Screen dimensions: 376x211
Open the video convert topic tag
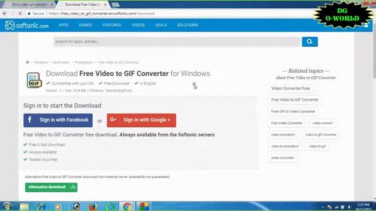323,123
